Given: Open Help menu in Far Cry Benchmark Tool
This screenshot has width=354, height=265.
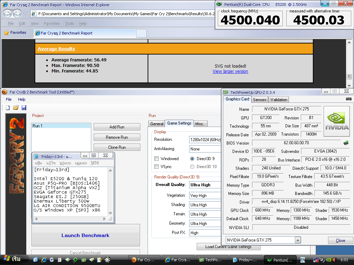Looking at the screenshot, I should point(22,99).
